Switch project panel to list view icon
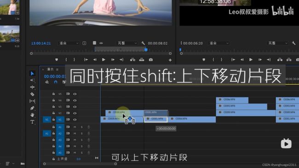Image resolution: width=299 pixels, height=168 pixels. pyautogui.click(x=7, y=163)
